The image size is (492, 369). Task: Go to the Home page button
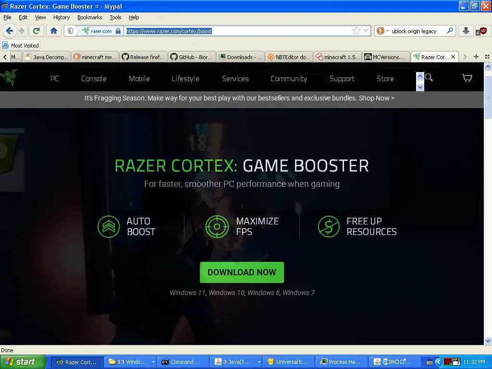click(54, 31)
